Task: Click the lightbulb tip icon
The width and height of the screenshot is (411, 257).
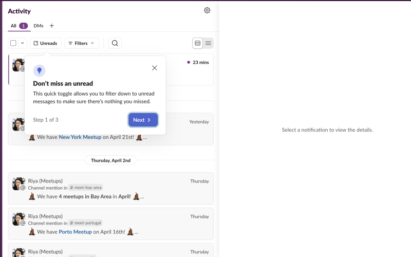Action: coord(39,70)
